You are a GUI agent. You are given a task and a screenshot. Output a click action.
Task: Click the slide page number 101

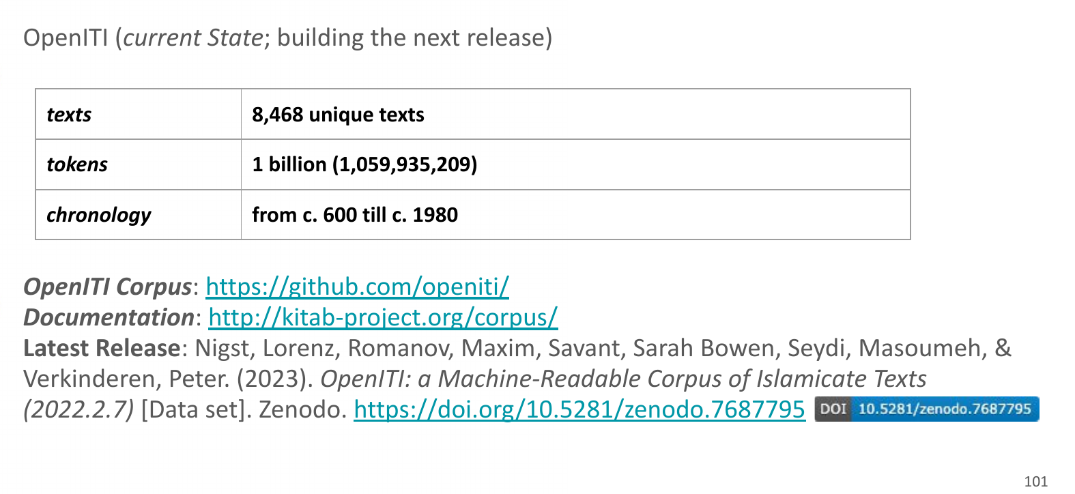pyautogui.click(x=1035, y=481)
